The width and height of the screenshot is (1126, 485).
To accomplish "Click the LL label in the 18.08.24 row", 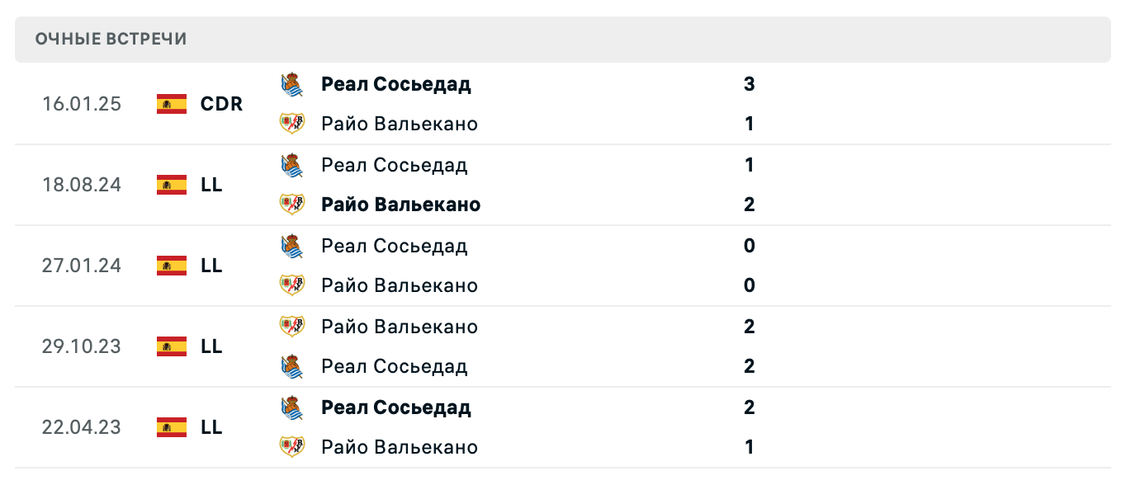I will [x=212, y=185].
